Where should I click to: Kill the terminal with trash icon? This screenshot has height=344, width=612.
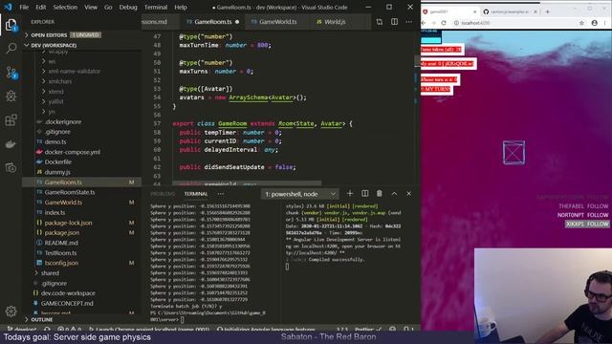[x=379, y=193]
